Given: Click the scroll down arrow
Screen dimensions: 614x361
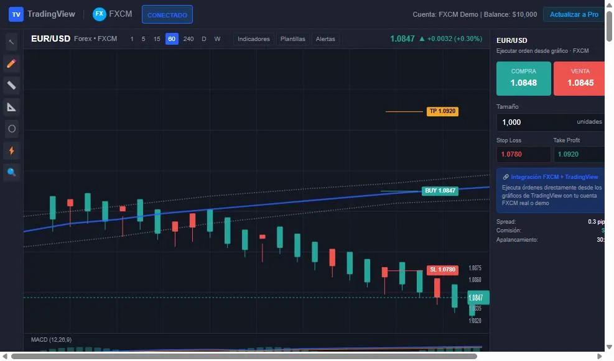Looking at the screenshot, I should [609, 347].
